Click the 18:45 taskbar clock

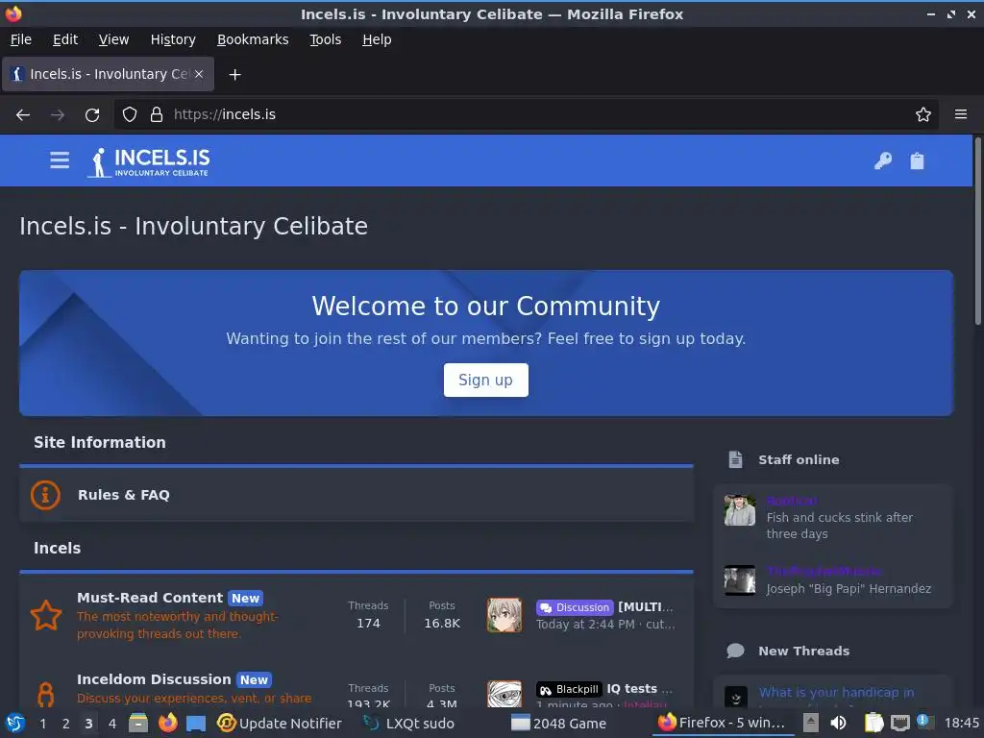click(x=961, y=724)
